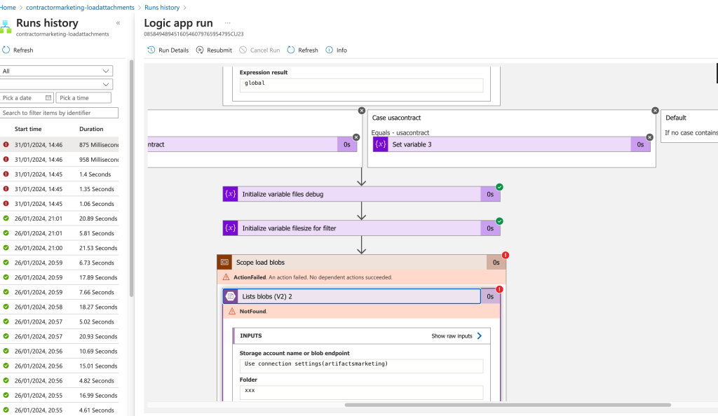The height and width of the screenshot is (416, 718).
Task: Click the Scope load blobs scope icon
Action: (x=224, y=263)
